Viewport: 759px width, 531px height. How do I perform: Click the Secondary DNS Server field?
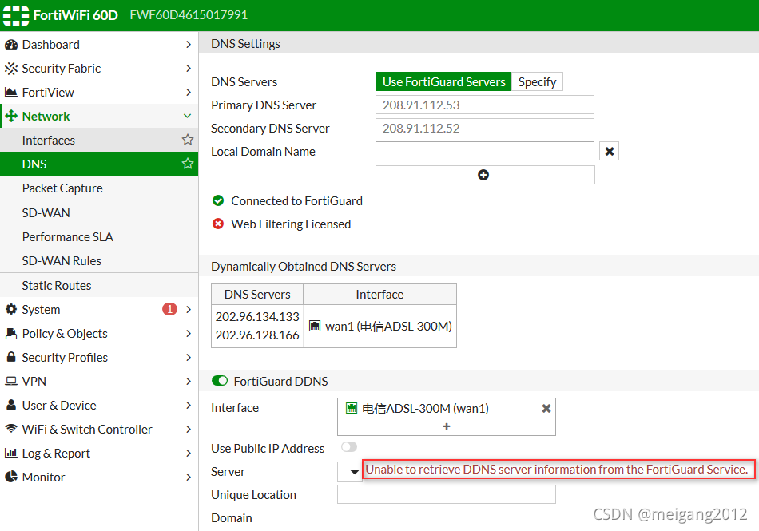coord(484,128)
